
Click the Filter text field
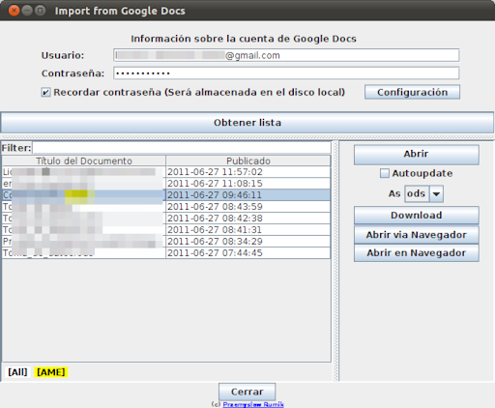tap(182, 148)
